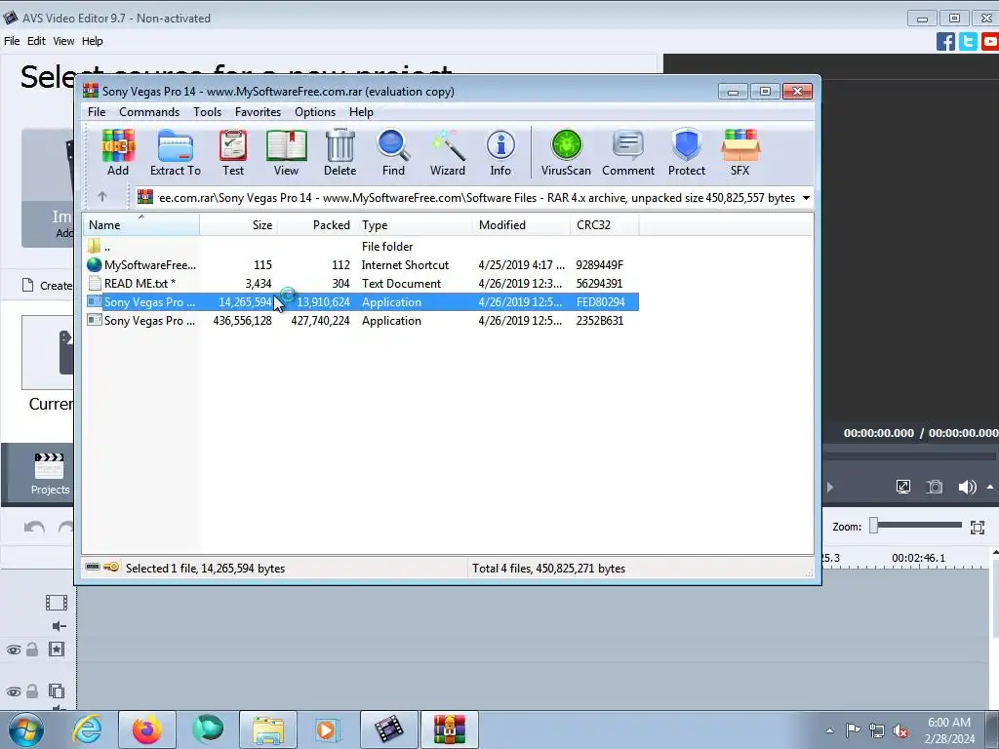Show archive Info
The height and width of the screenshot is (749, 999).
point(500,153)
